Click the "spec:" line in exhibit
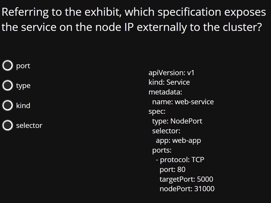 click(157, 112)
